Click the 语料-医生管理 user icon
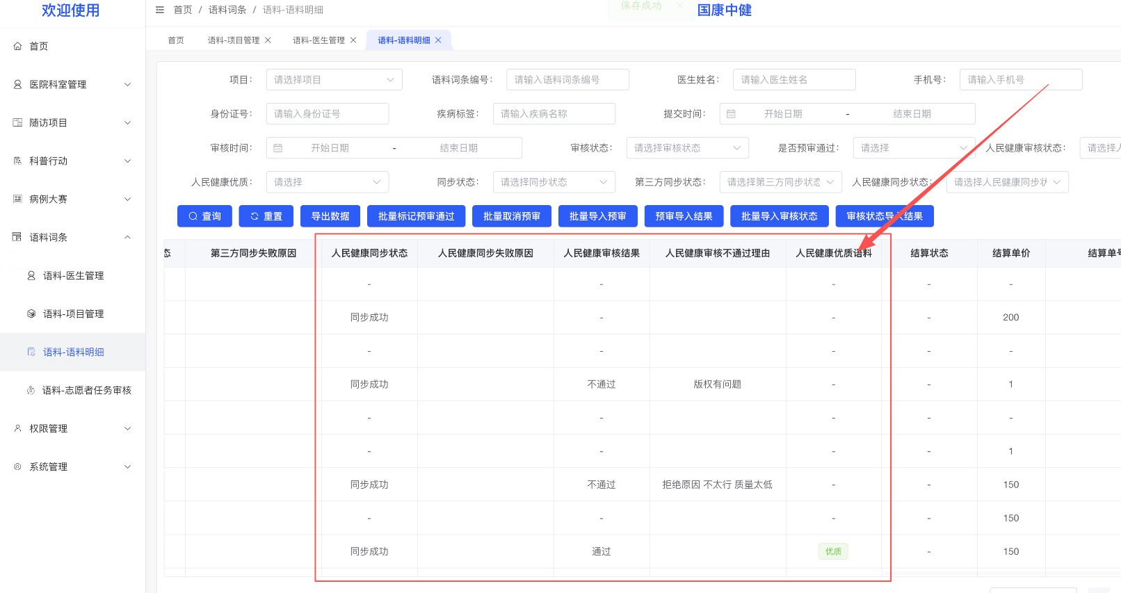 coord(31,275)
